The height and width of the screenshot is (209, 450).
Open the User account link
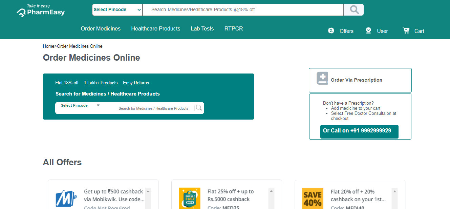(382, 31)
